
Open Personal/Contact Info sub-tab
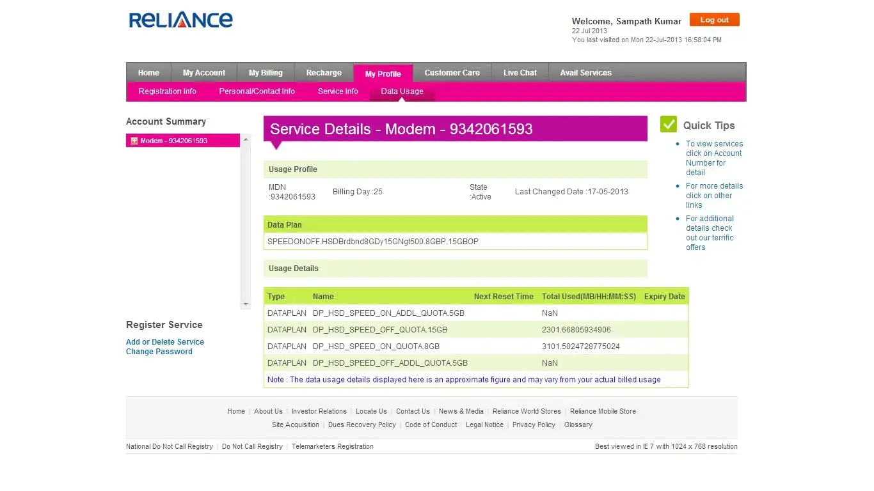coord(257,91)
